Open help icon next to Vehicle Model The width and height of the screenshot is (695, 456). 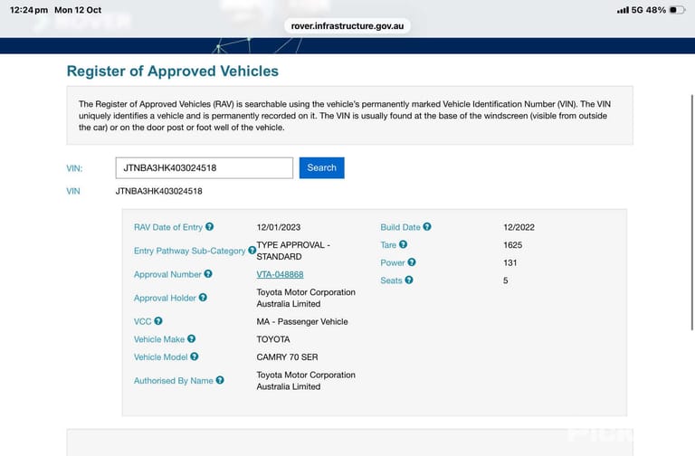point(195,356)
